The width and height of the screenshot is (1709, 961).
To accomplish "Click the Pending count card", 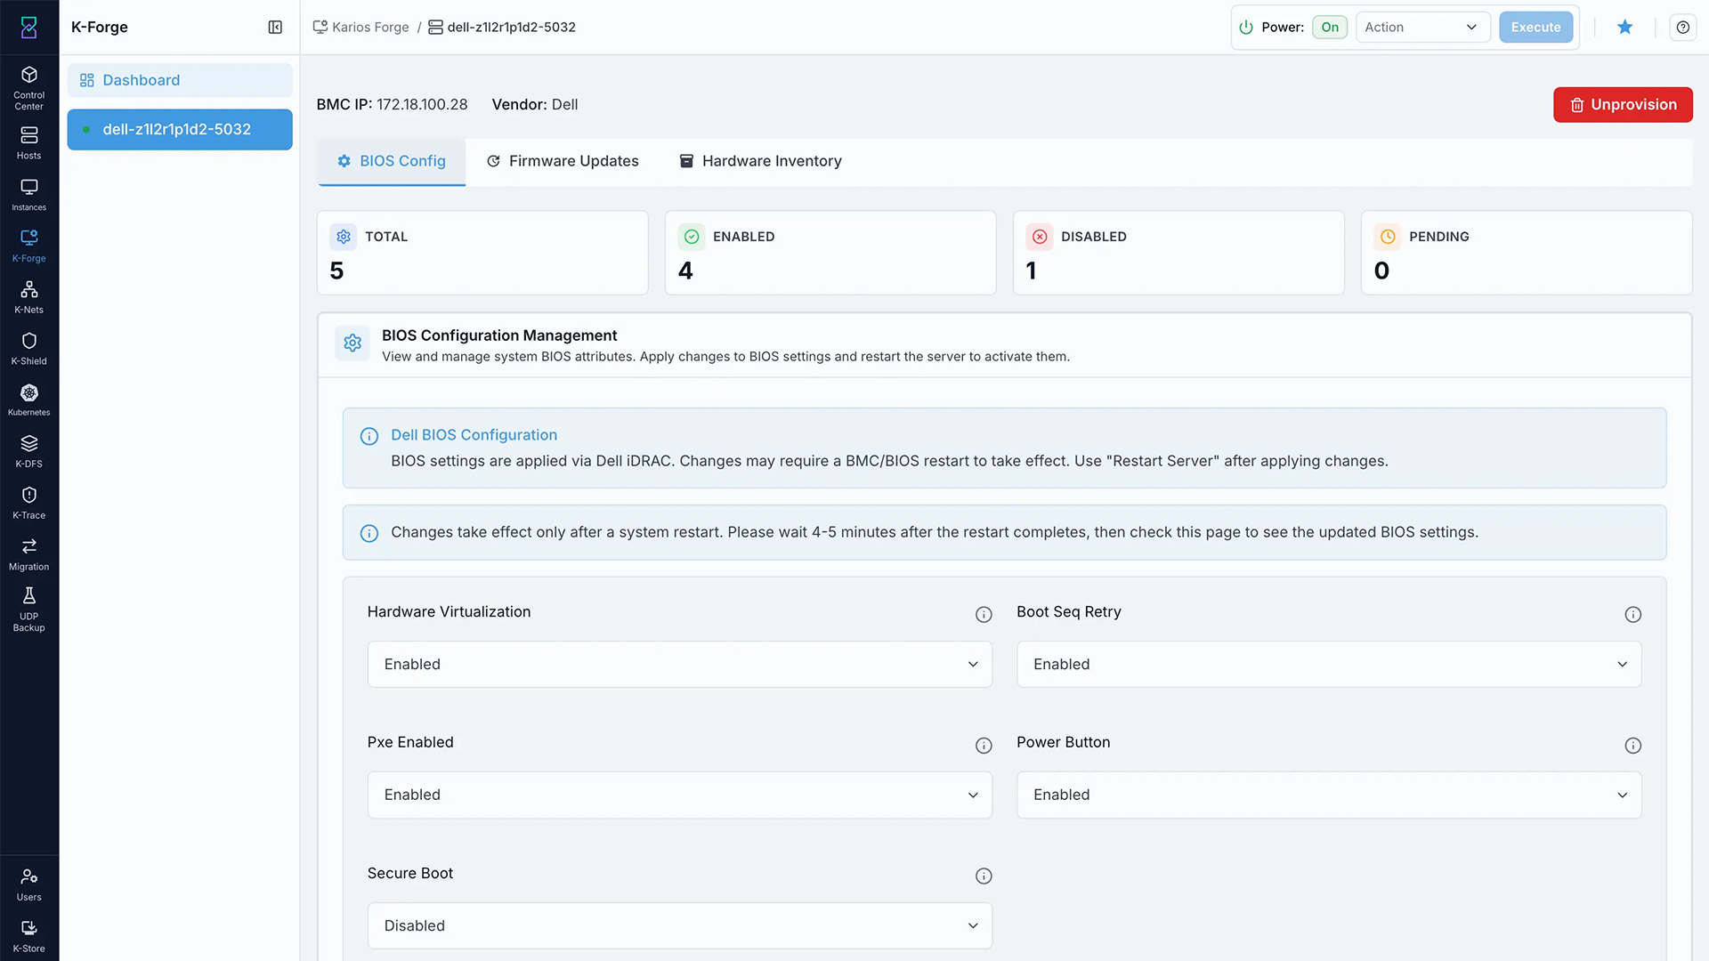I will point(1527,253).
